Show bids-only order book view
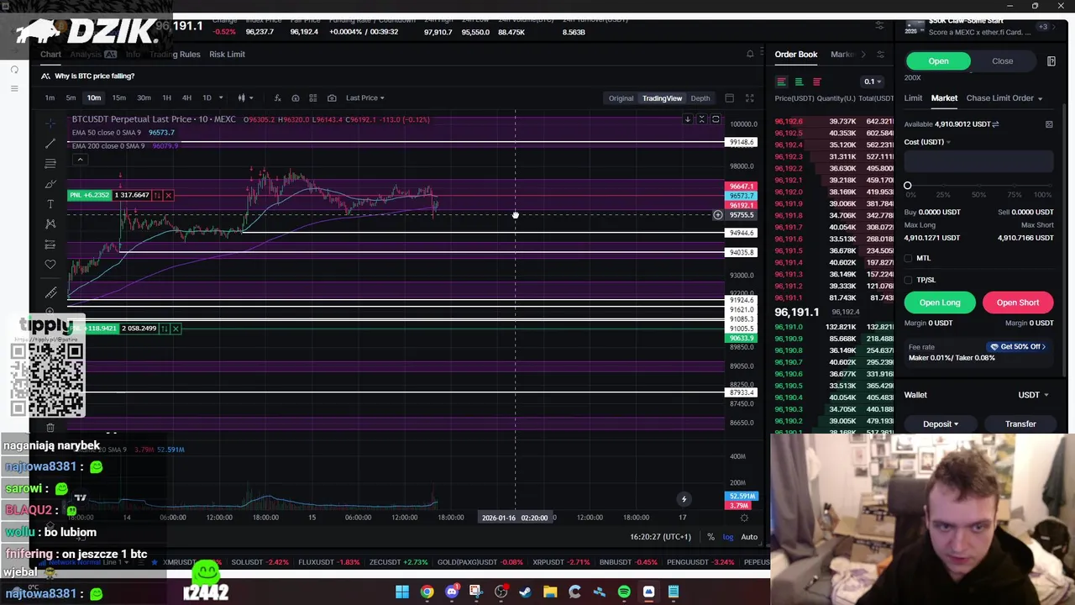 [799, 82]
